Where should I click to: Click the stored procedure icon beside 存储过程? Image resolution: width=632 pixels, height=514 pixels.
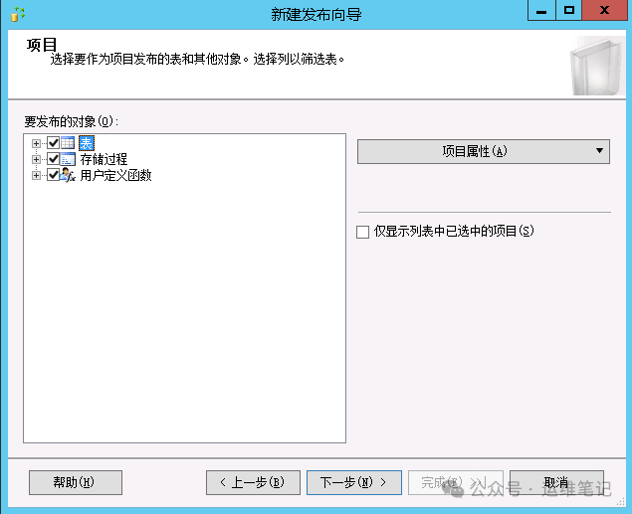coord(69,159)
